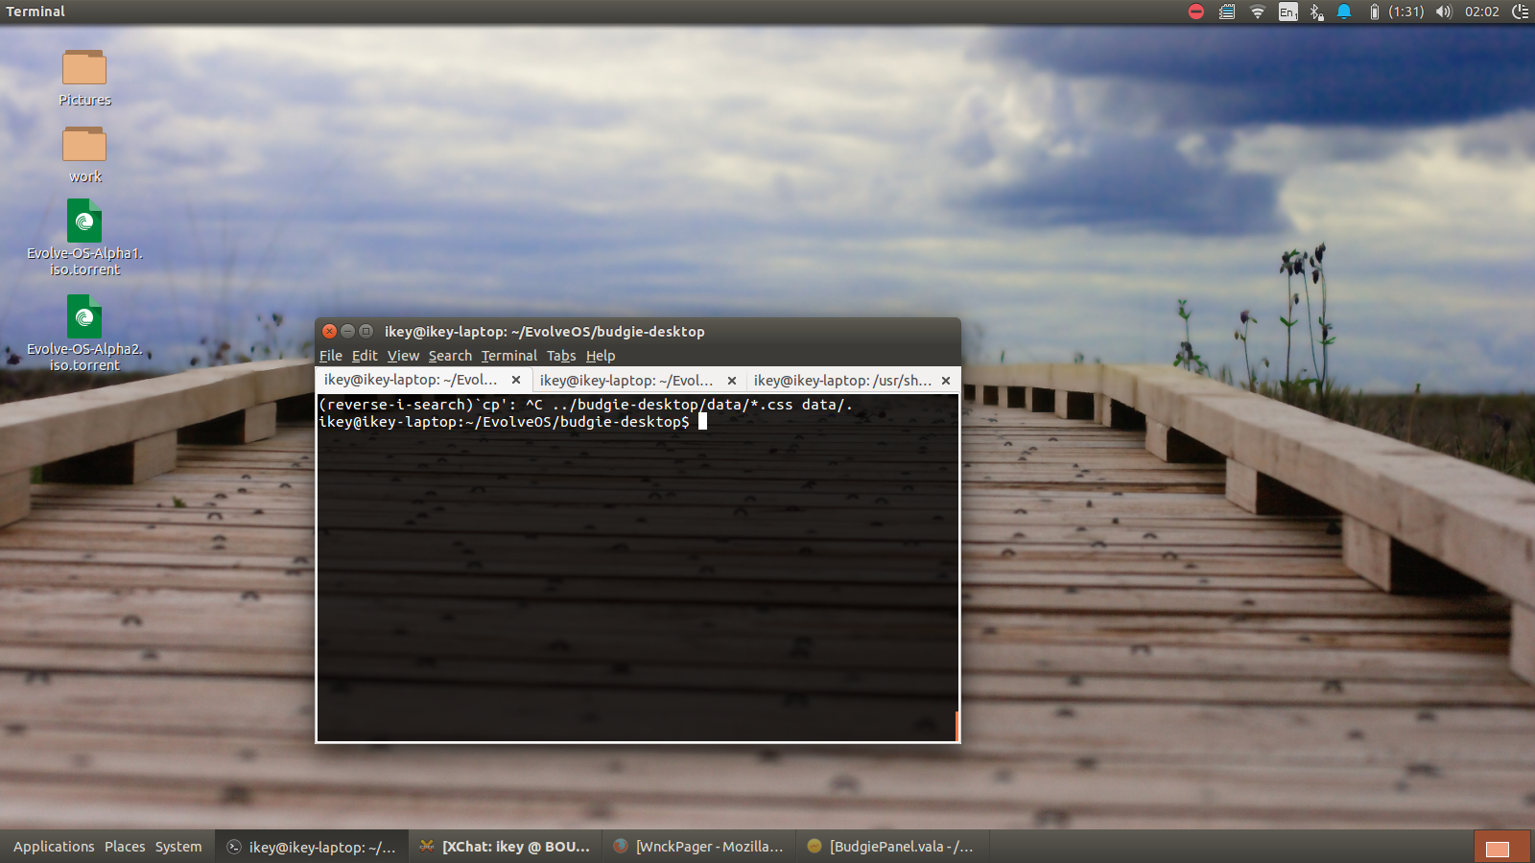Open the notification bell indicator
This screenshot has width=1535, height=863.
(x=1345, y=12)
